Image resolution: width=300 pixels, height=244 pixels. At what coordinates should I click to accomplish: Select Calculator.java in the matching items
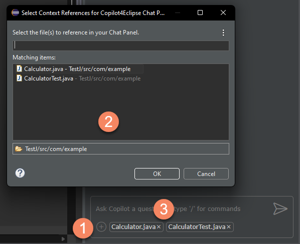[x=79, y=69]
